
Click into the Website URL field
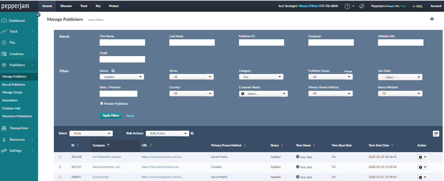(401, 42)
